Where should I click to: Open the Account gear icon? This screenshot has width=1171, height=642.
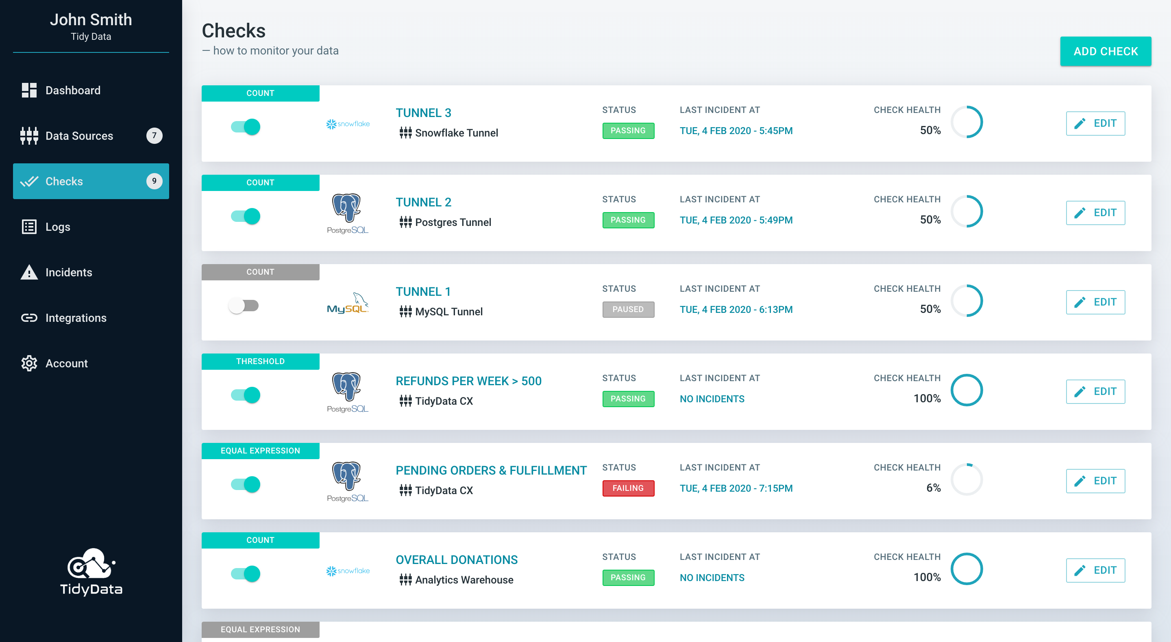click(x=29, y=363)
